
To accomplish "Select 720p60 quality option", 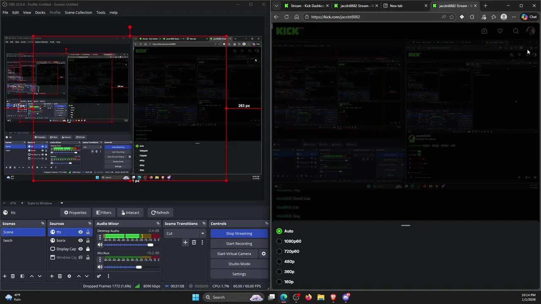I will point(279,251).
